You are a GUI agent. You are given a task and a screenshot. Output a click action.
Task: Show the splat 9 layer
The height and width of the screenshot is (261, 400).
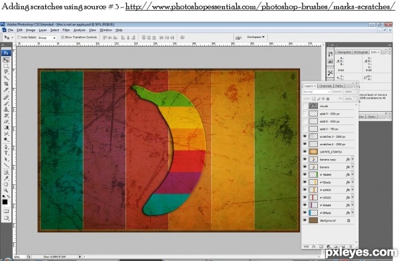pyautogui.click(x=305, y=113)
